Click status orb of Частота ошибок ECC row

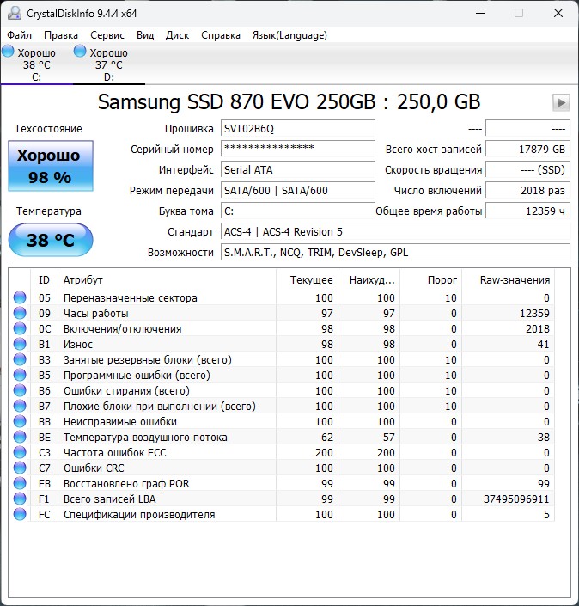click(20, 452)
